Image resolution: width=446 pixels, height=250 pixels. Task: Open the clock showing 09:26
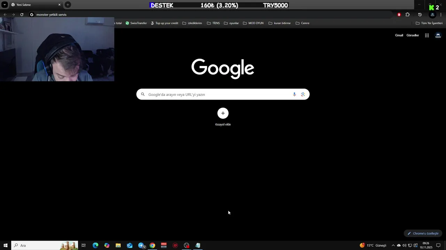[426, 245]
